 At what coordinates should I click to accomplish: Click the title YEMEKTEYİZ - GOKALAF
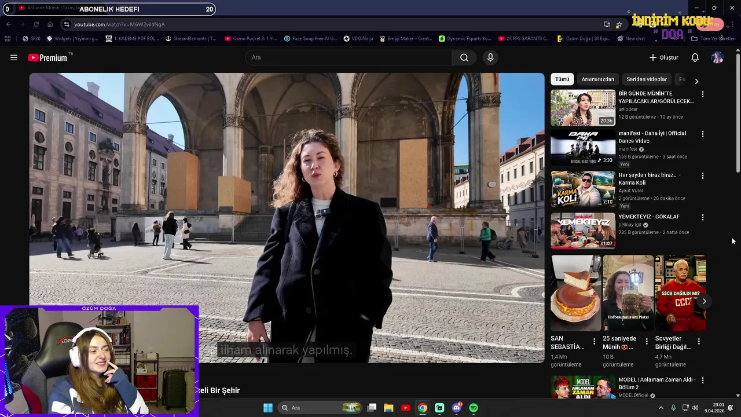click(649, 217)
